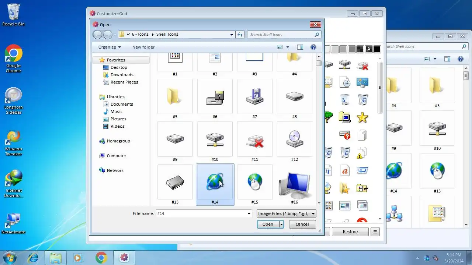Select #15 globe icon in background Explorer window
Image resolution: width=472 pixels, height=265 pixels.
437,173
